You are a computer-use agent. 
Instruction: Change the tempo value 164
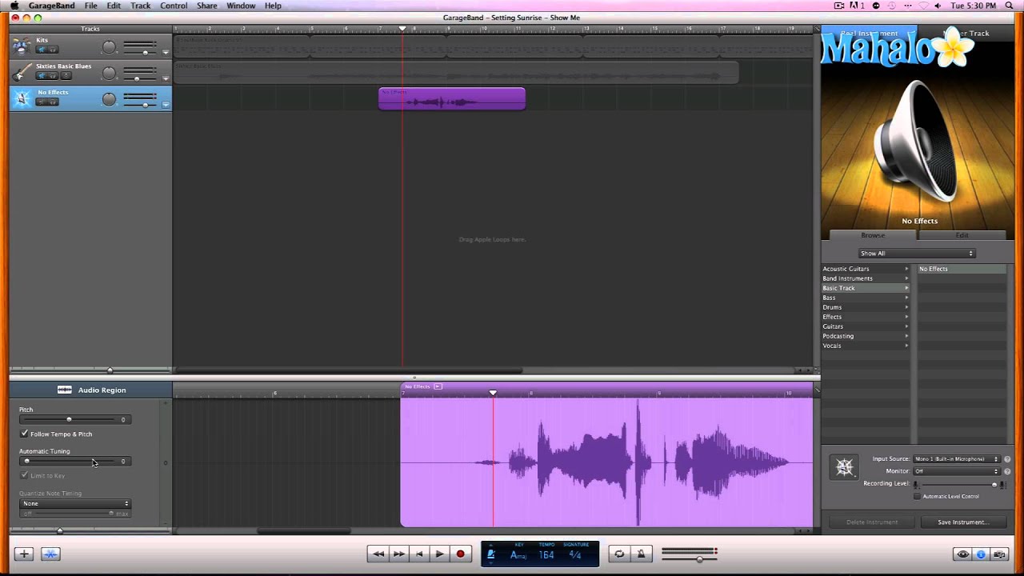pyautogui.click(x=546, y=555)
